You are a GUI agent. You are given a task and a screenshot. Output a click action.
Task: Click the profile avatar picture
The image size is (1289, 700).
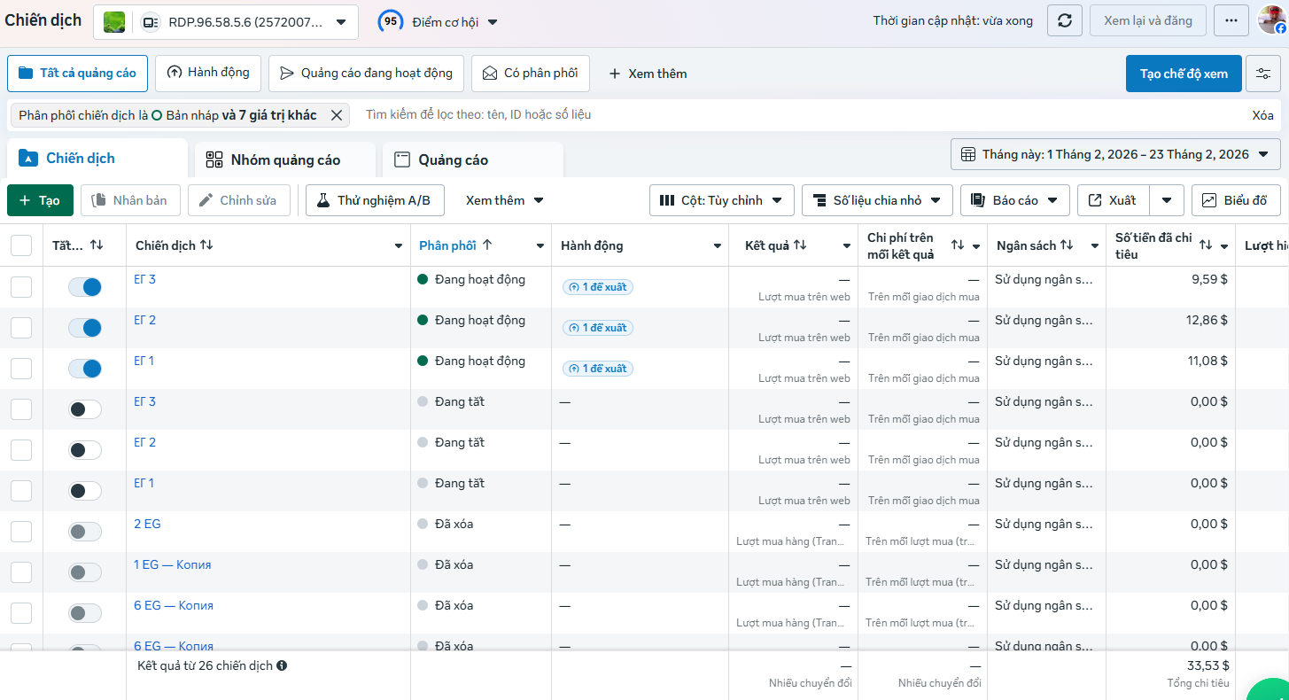coord(1272,20)
